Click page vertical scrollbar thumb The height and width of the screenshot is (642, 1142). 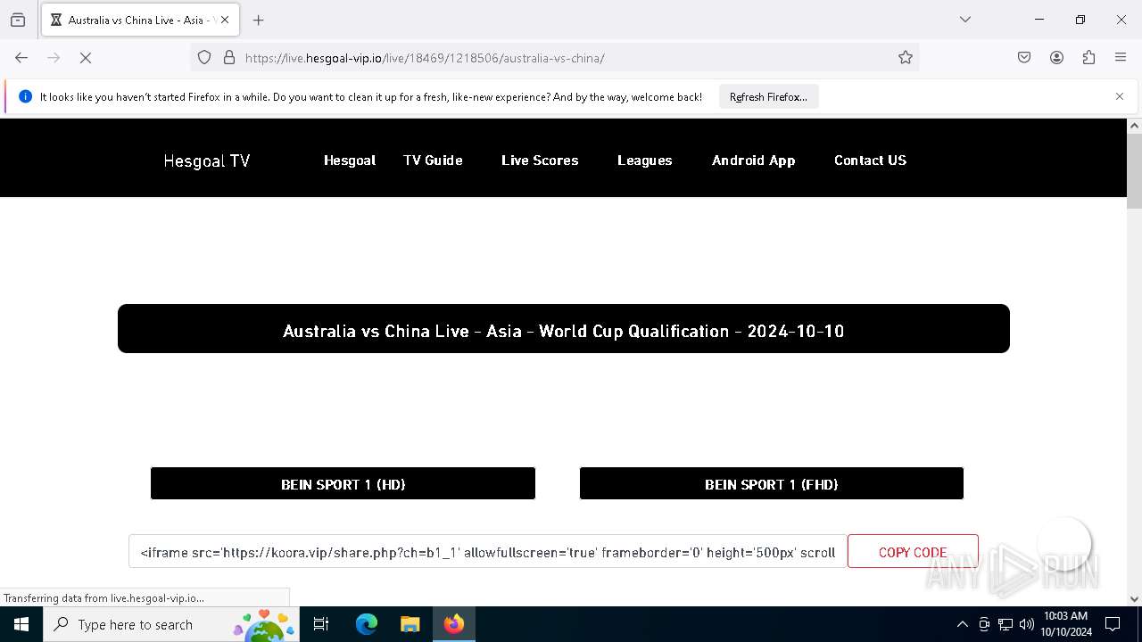[1134, 172]
